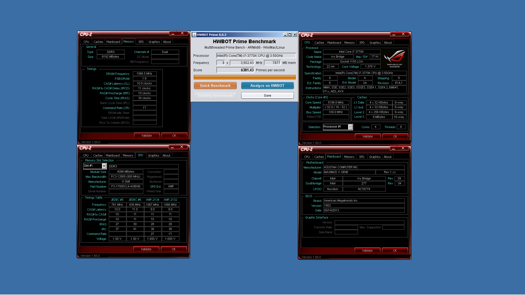Viewport: 525px width, 295px height.
Task: Click CAS# Latency value 10.0 clocks
Action: 145,84
